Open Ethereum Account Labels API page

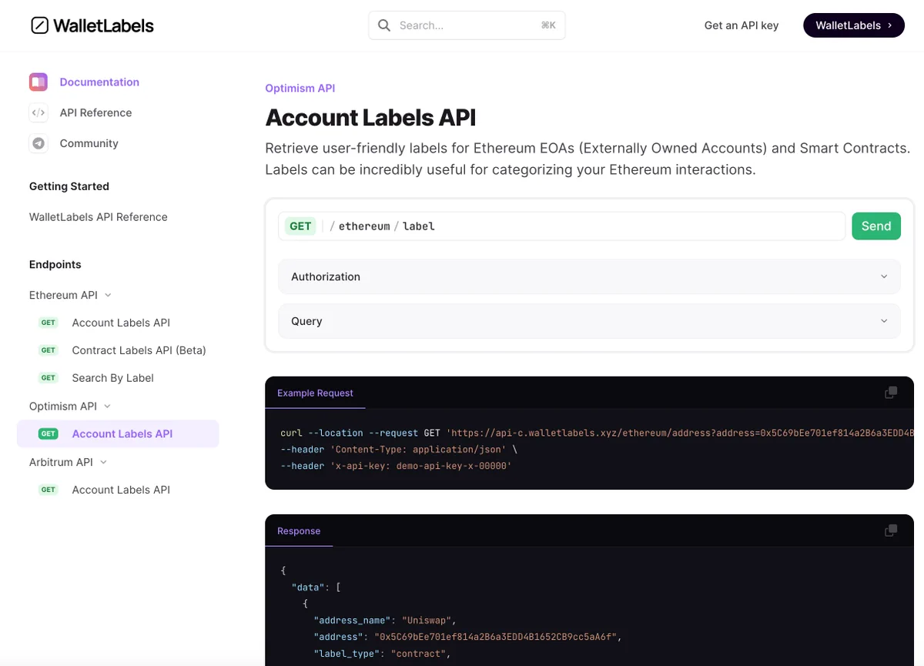point(121,323)
